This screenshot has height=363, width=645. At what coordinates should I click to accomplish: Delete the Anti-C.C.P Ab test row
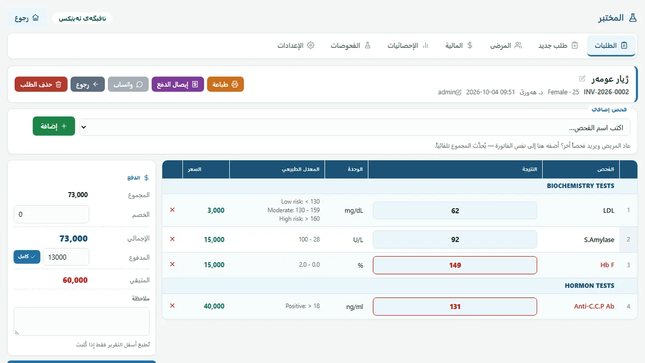pyautogui.click(x=172, y=306)
